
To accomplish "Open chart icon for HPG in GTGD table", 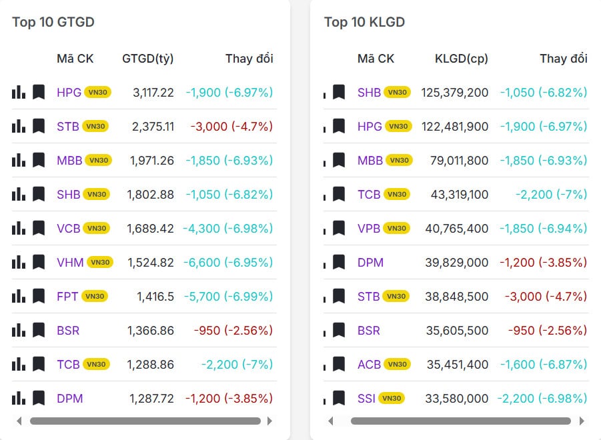I will coord(19,92).
